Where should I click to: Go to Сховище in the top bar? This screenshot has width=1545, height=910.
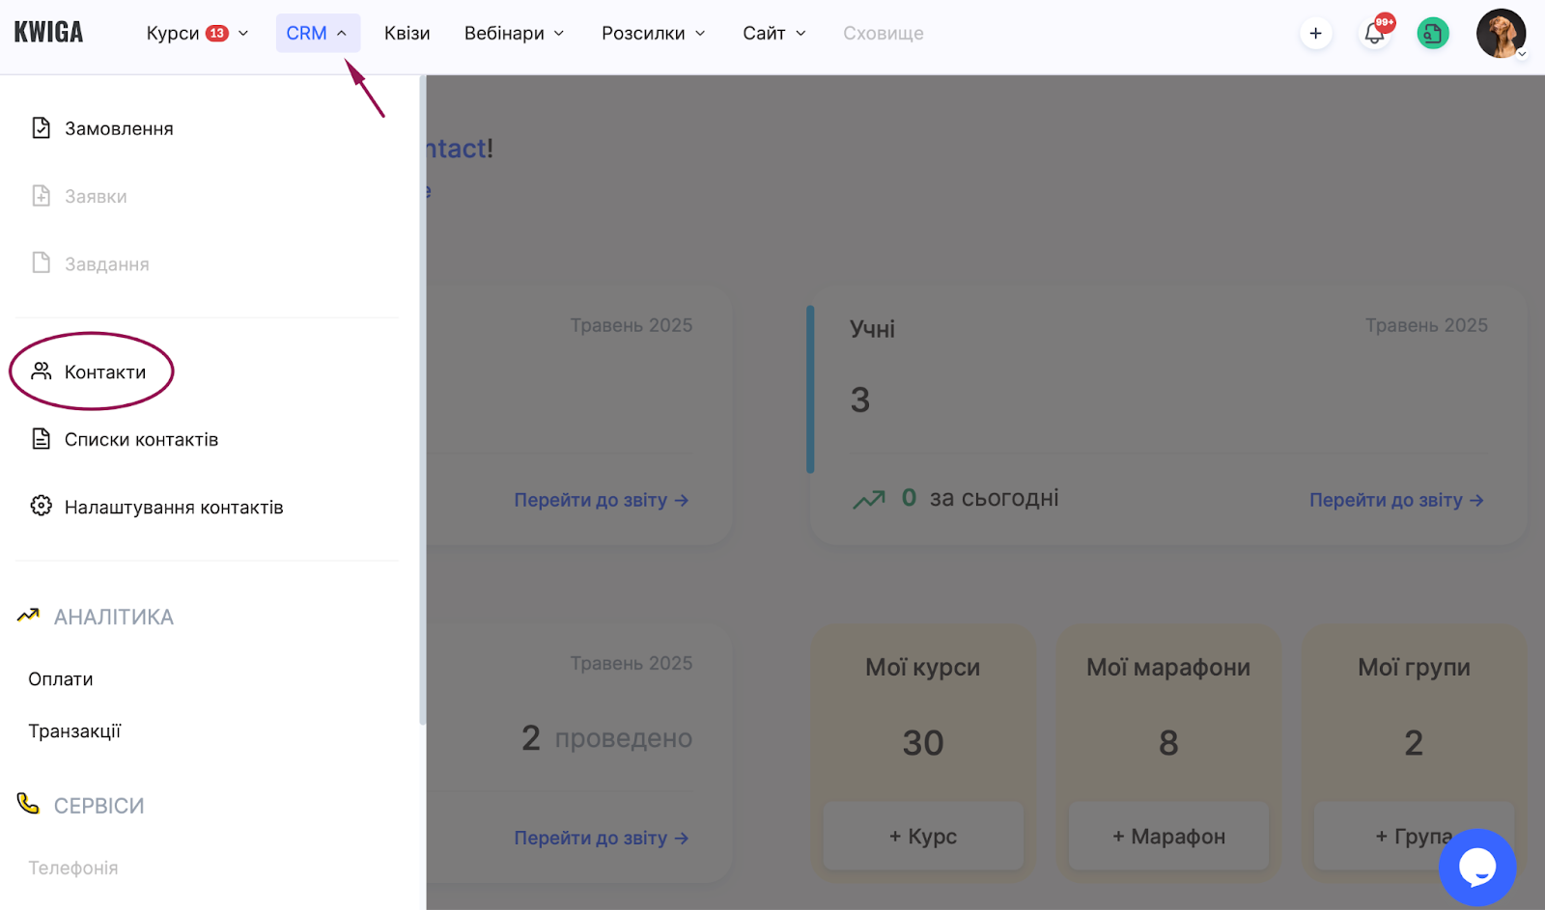pos(883,33)
